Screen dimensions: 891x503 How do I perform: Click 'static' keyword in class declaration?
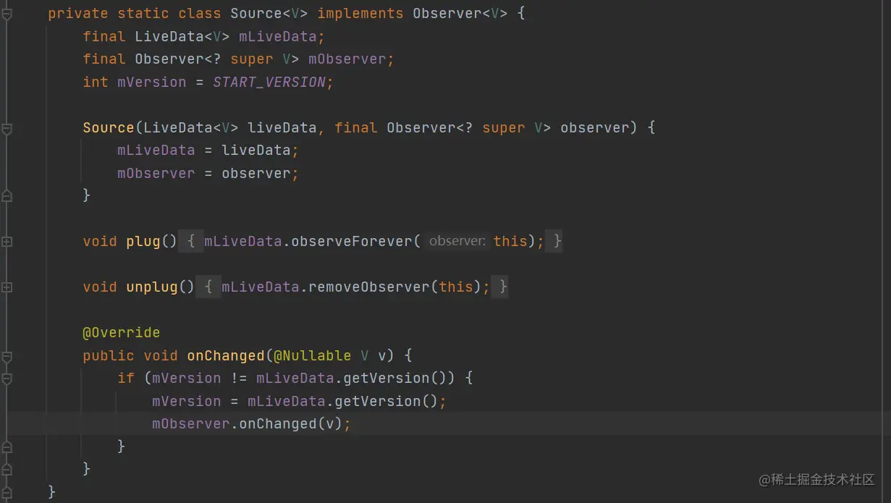143,14
